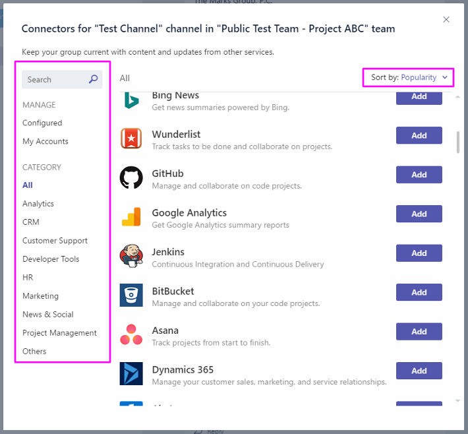
Task: Filter by Analytics category
Action: click(38, 204)
